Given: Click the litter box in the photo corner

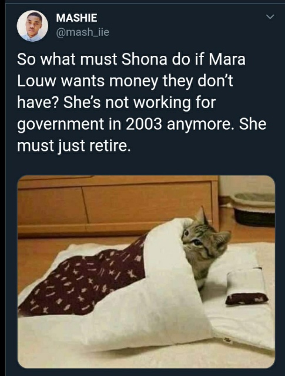Looking at the screenshot, I should [253, 209].
